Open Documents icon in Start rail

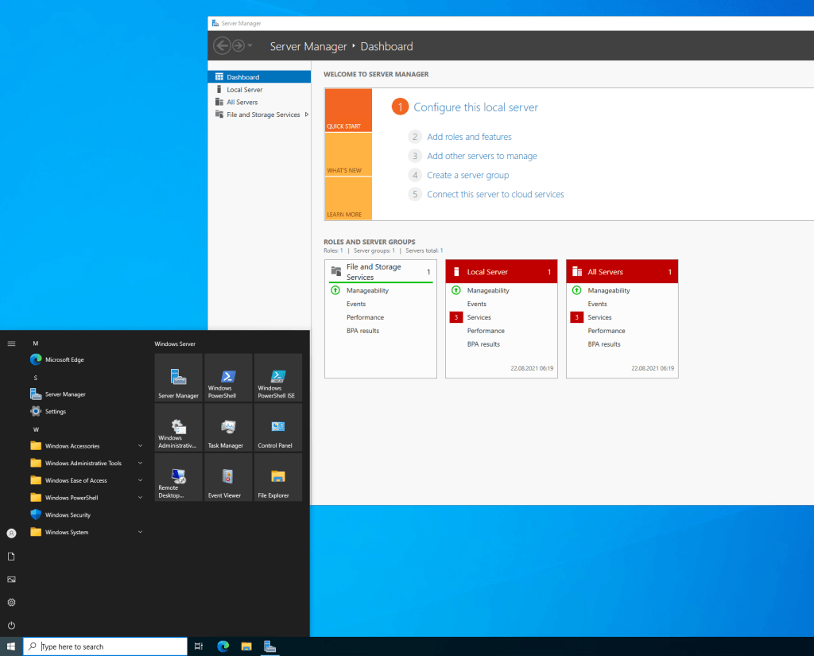coord(11,557)
